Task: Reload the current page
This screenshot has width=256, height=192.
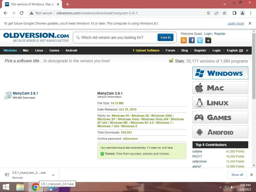Action: point(21,13)
